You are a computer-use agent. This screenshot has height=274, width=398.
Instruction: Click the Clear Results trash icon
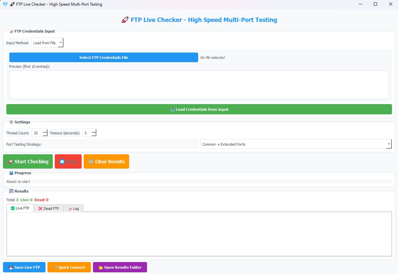(91, 162)
